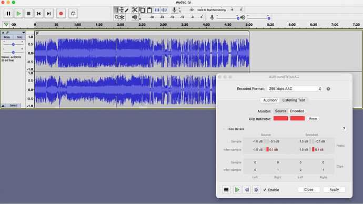
Task: Close the JF track with its X button
Action: [3, 33]
